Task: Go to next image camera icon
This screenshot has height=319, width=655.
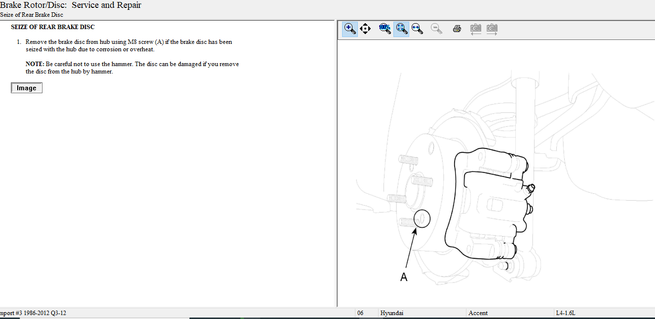Action: tap(492, 29)
